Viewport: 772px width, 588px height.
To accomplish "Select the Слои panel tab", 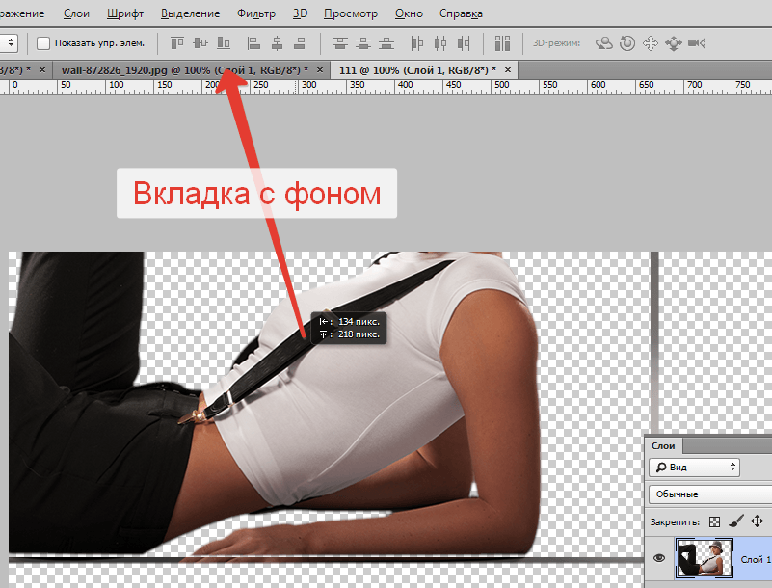I will 663,445.
